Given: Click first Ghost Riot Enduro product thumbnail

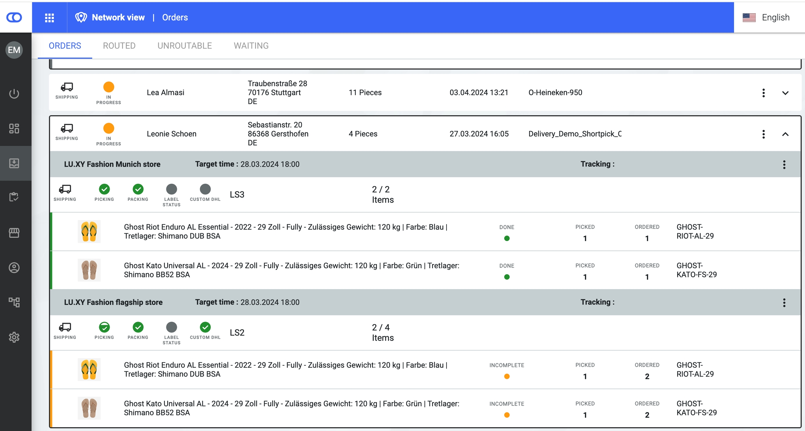Looking at the screenshot, I should pos(89,232).
